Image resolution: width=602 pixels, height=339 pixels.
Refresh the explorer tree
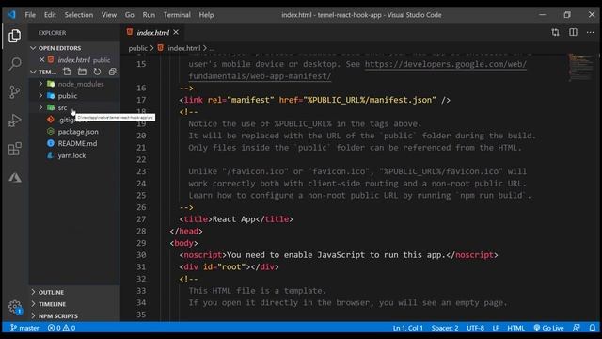click(97, 72)
